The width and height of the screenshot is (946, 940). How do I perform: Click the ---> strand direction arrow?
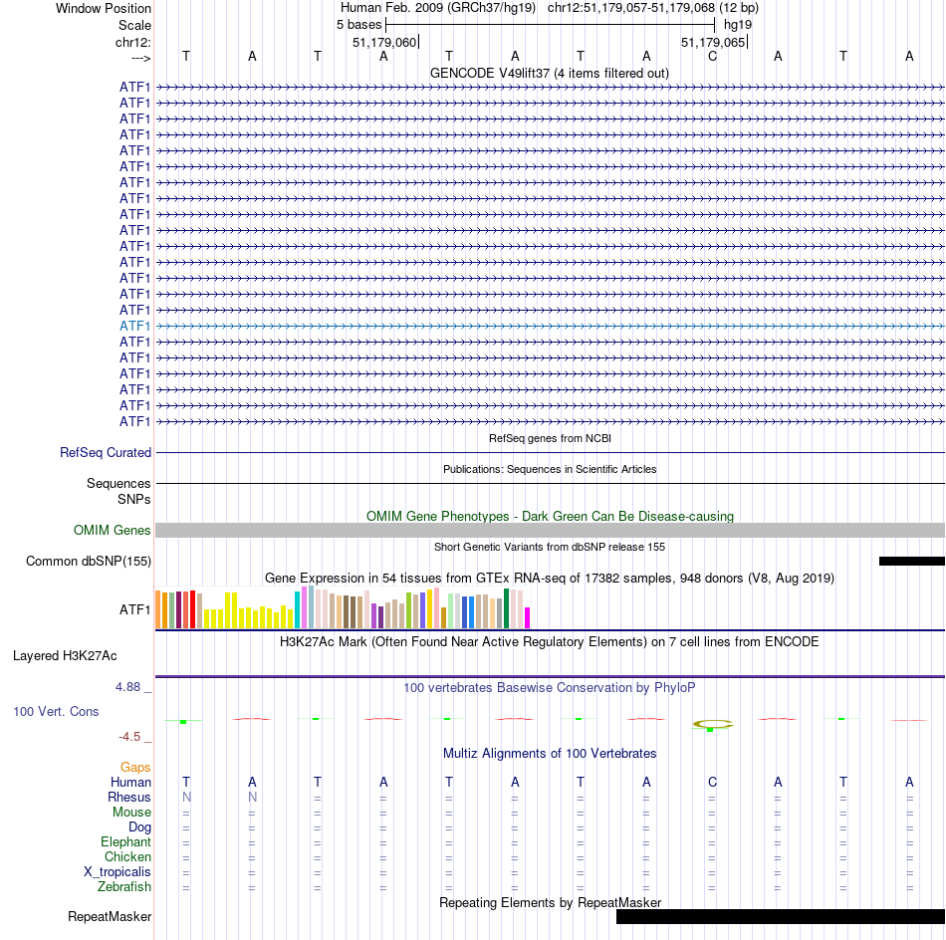140,58
